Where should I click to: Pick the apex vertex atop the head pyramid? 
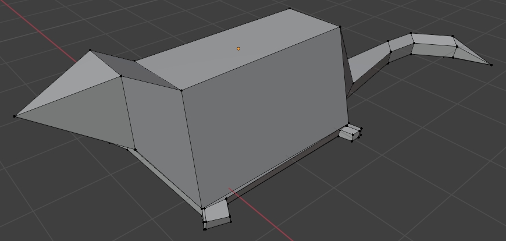coord(91,51)
